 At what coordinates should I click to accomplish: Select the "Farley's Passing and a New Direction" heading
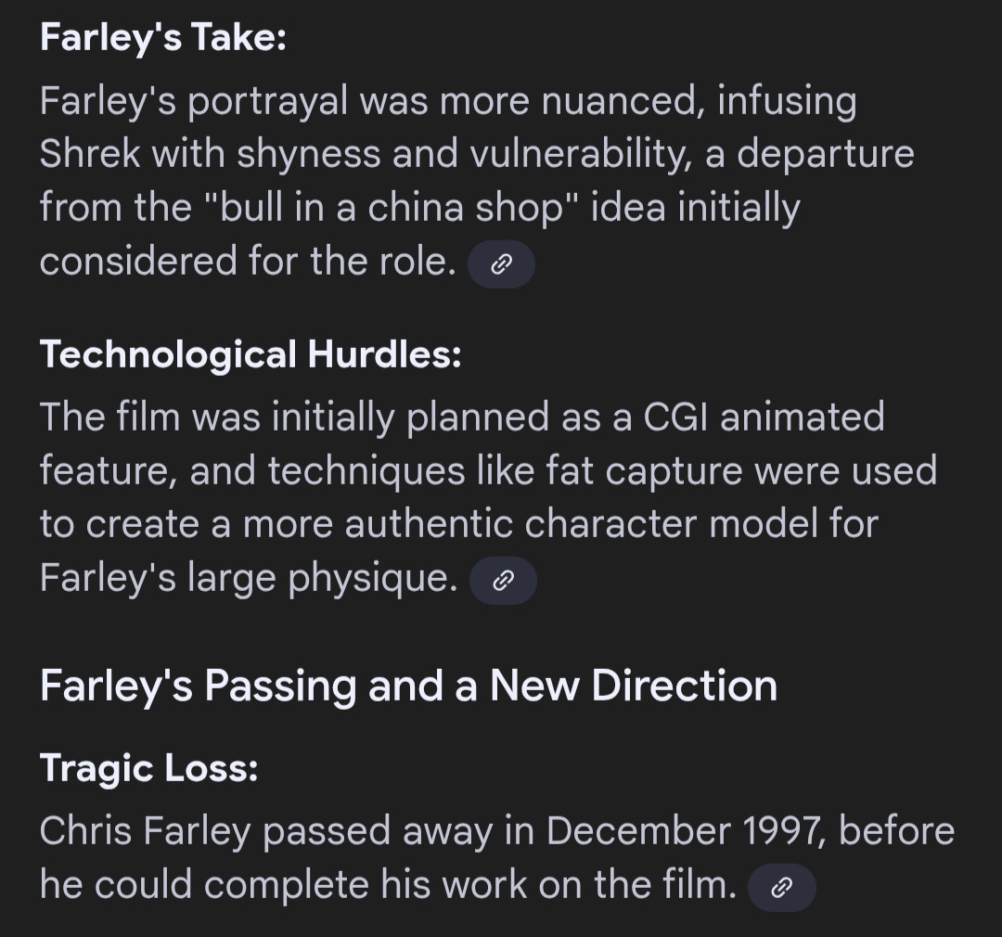coord(408,686)
